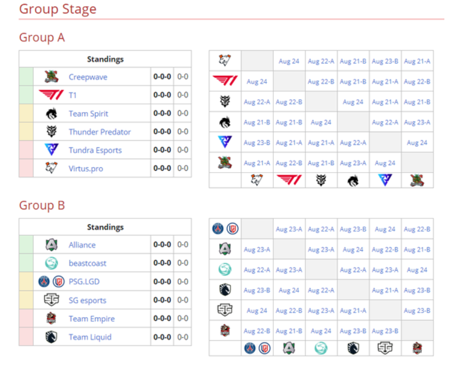Click the Team Empire logo in standings
The width and height of the screenshot is (452, 368).
coord(51,318)
